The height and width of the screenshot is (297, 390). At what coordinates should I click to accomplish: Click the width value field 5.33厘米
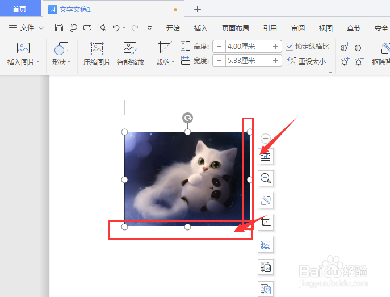coord(247,61)
